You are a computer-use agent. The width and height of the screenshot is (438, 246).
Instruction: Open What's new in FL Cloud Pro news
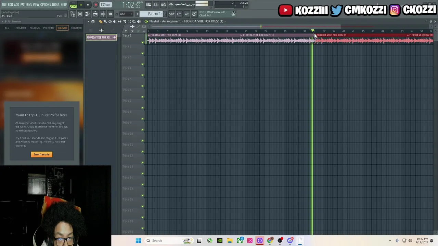pyautogui.click(x=217, y=14)
